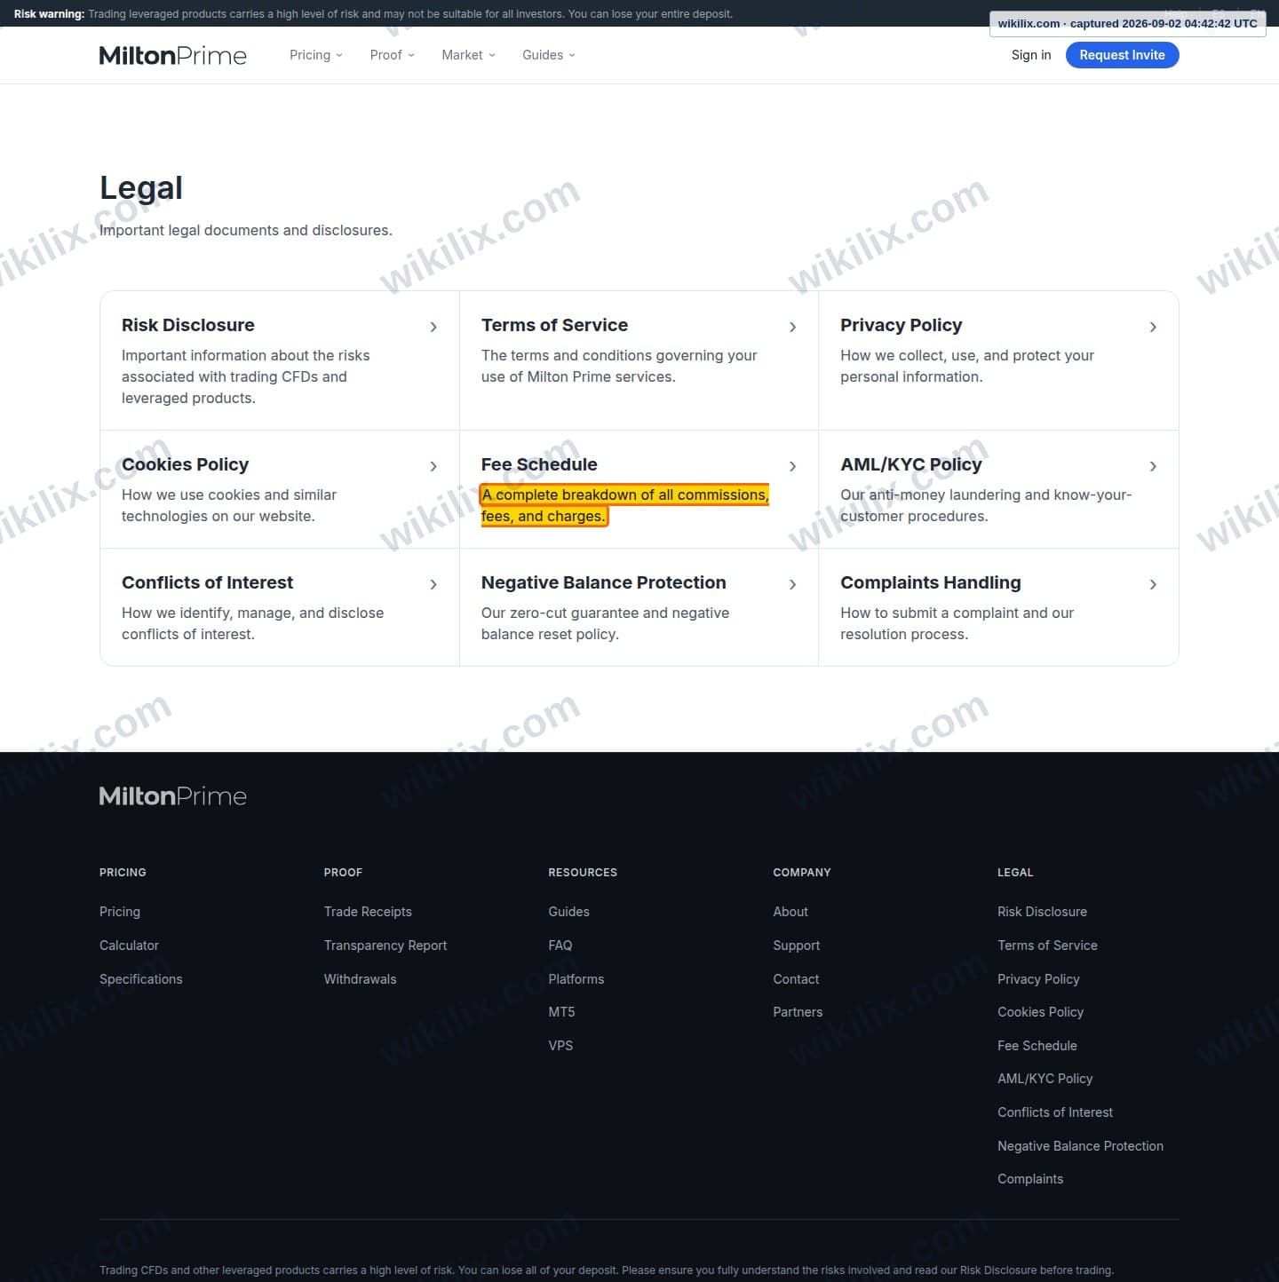Open the Partners footer link

pyautogui.click(x=798, y=1012)
